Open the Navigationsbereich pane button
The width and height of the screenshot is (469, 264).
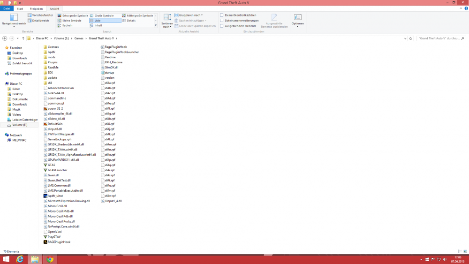coord(14,20)
